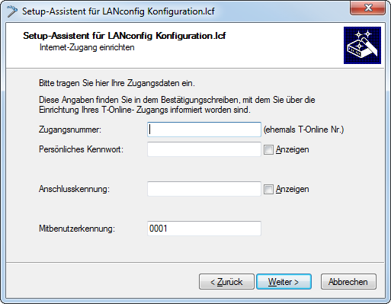The height and width of the screenshot is (304, 391).
Task: Click the Persönliches Kennwort label
Action: click(x=81, y=149)
